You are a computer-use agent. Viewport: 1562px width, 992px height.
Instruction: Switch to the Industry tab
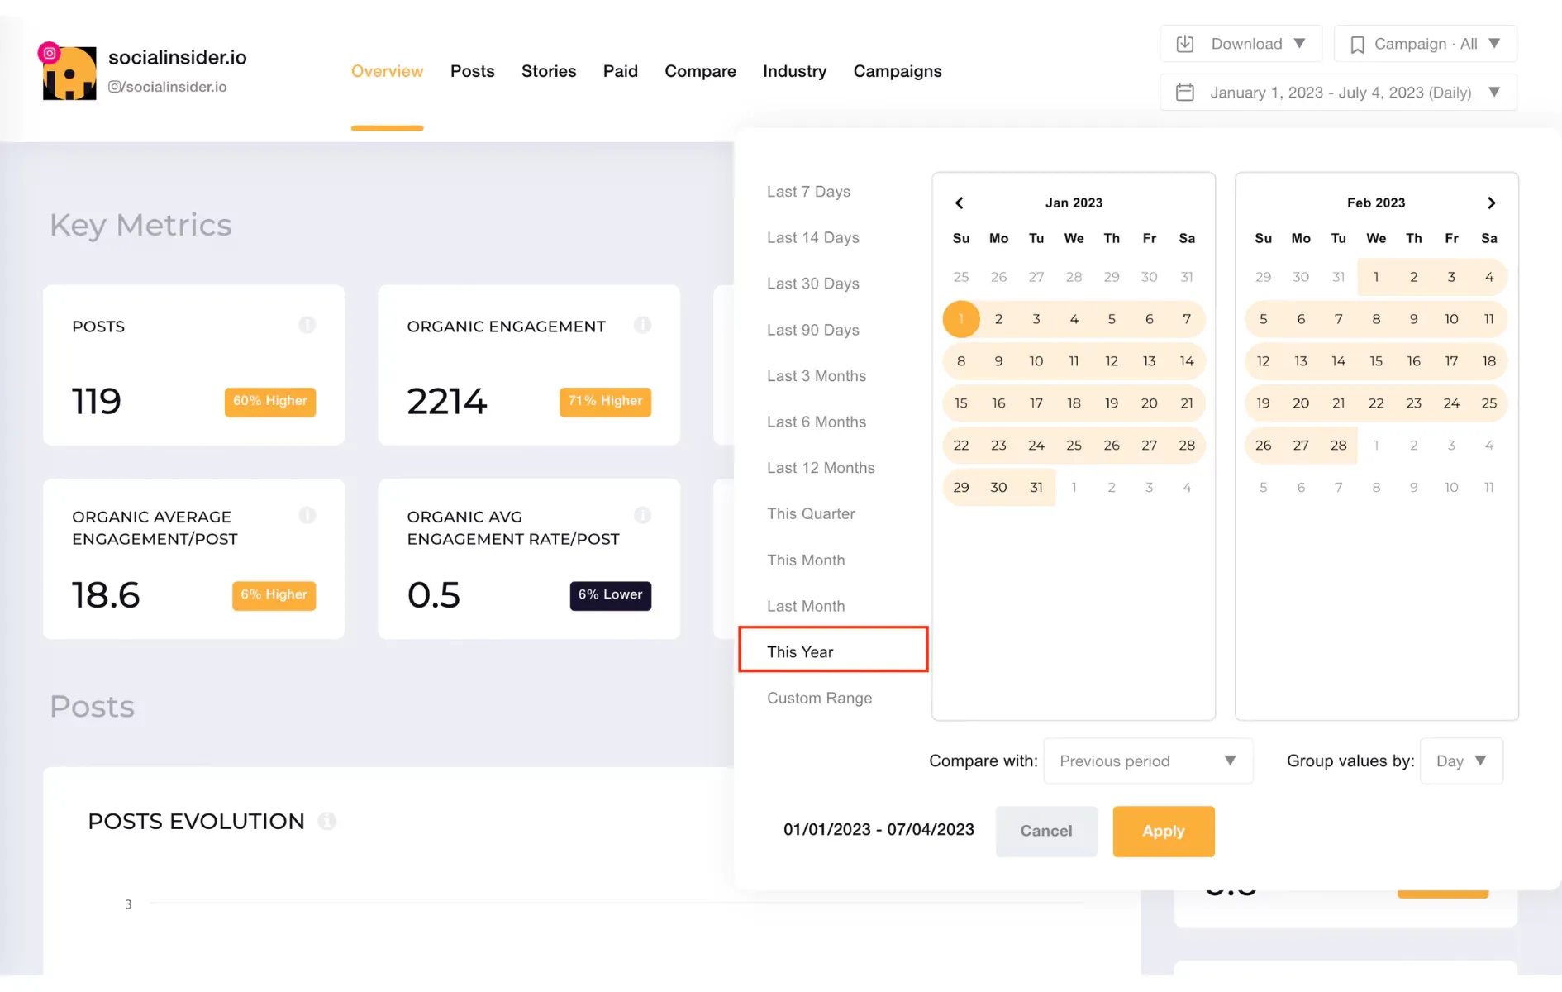click(x=794, y=72)
